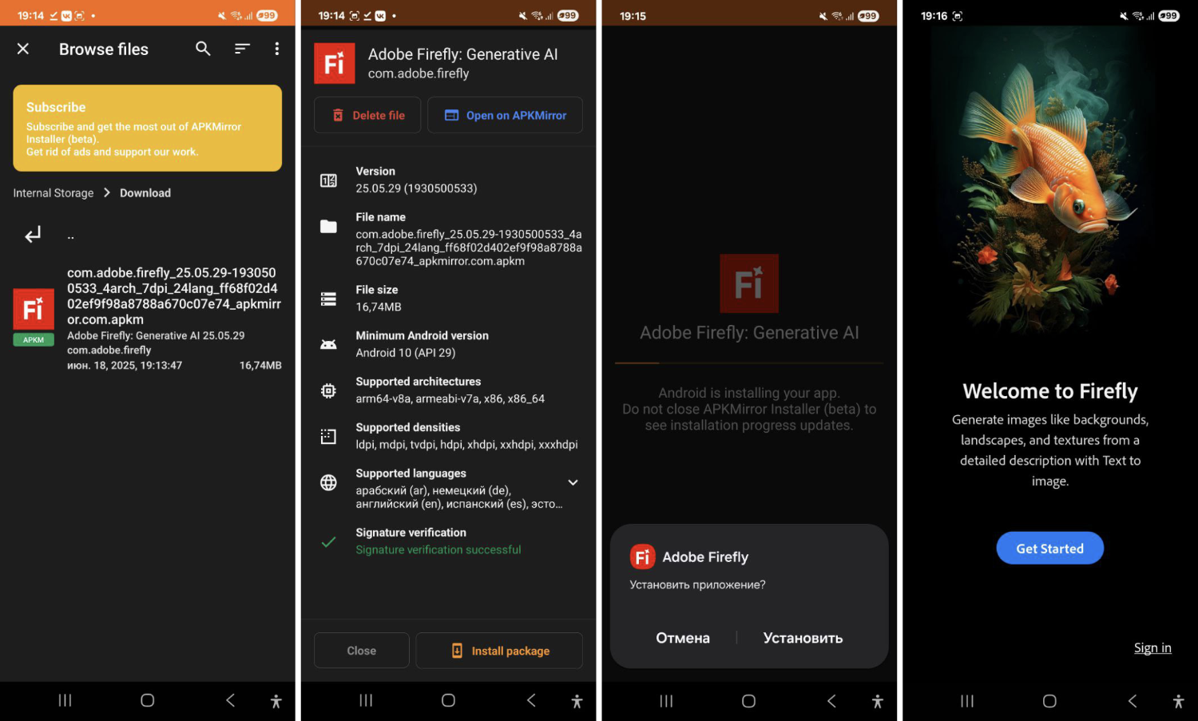Select the Download folder breadcrumb
1198x721 pixels.
(145, 193)
